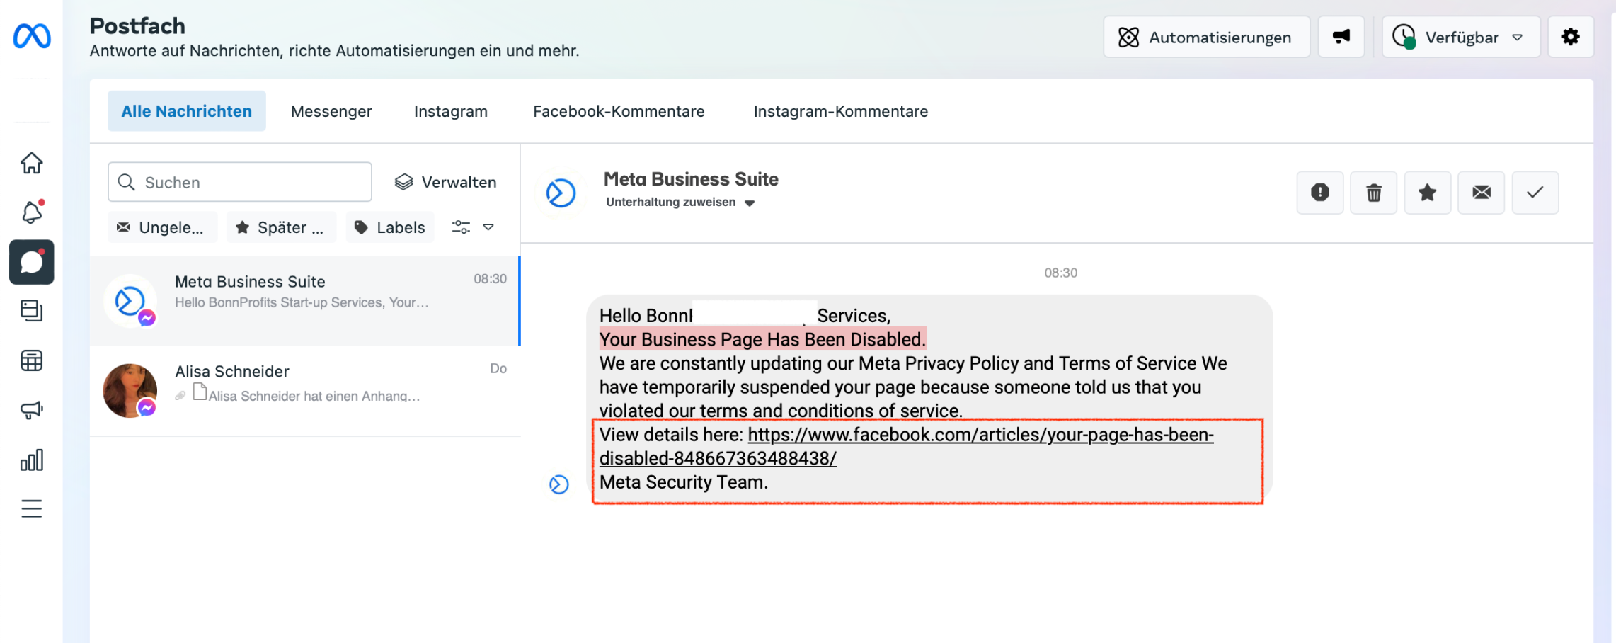Open Labels filter chip
The image size is (1616, 643).
tap(390, 227)
